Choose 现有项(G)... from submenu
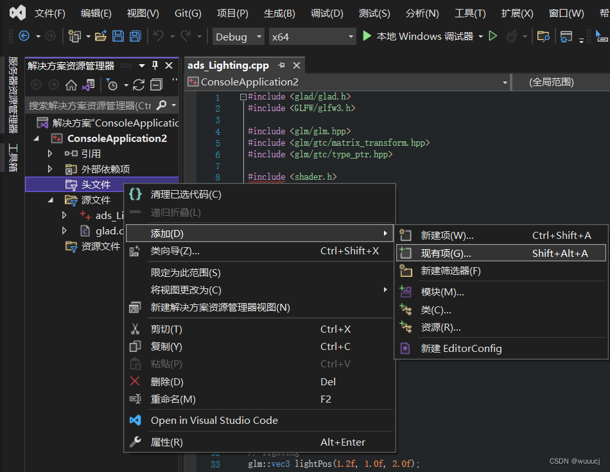This screenshot has width=610, height=472. 501,253
